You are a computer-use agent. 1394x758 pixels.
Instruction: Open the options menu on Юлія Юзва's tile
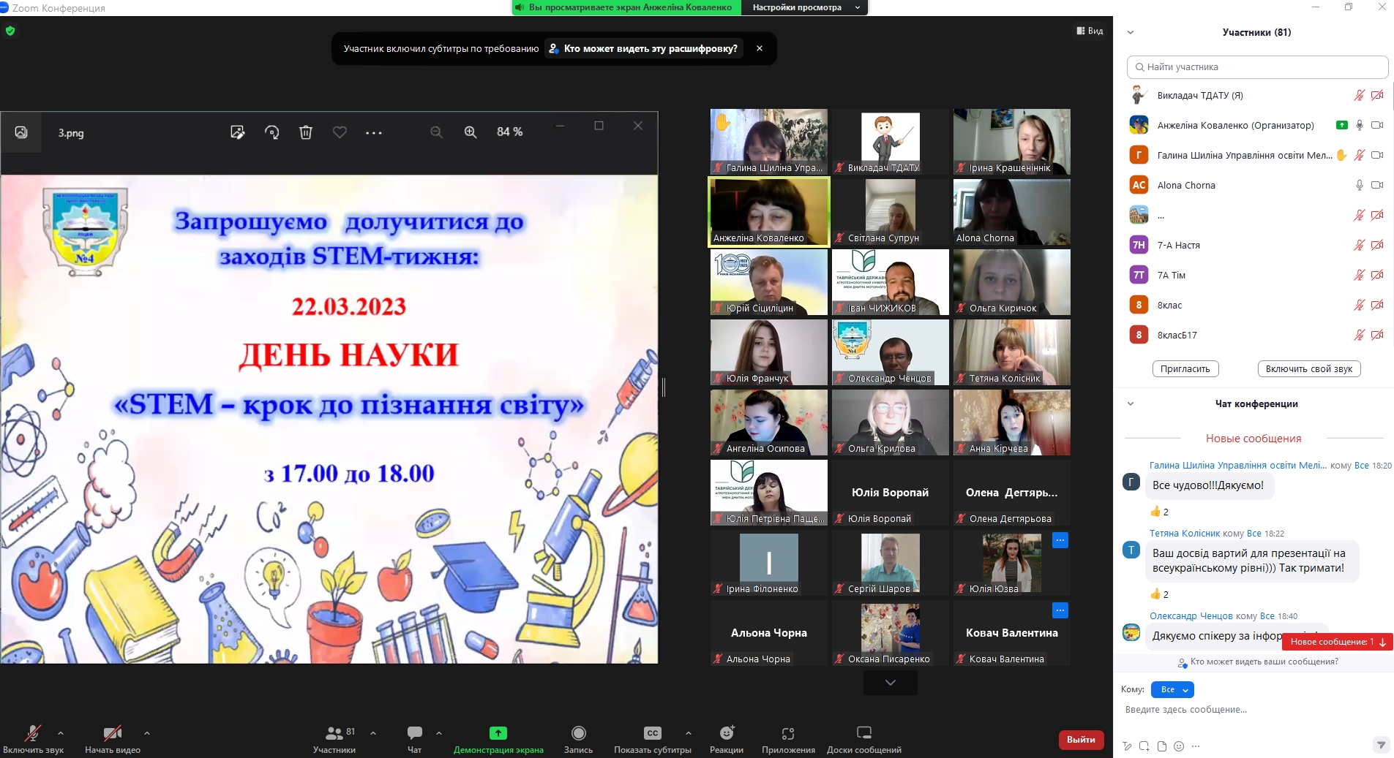pyautogui.click(x=1060, y=540)
